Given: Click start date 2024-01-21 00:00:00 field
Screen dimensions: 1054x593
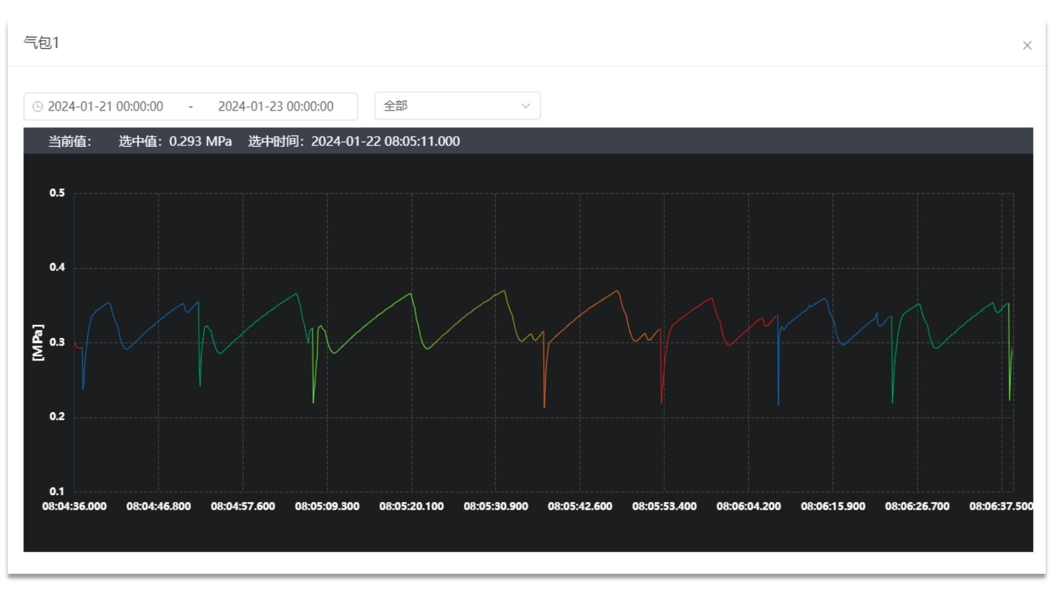Looking at the screenshot, I should (105, 107).
